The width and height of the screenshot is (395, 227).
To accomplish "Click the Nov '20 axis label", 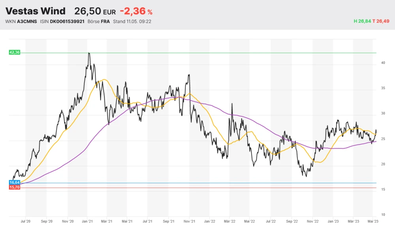I will pos(68,221).
